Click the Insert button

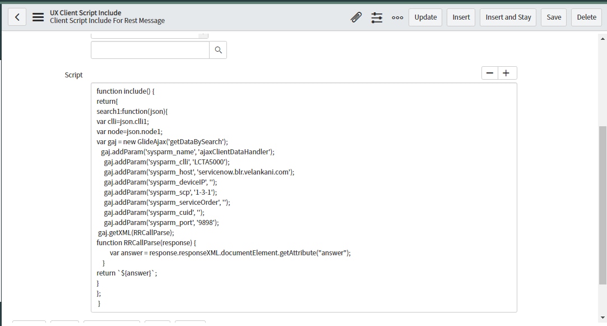[461, 17]
